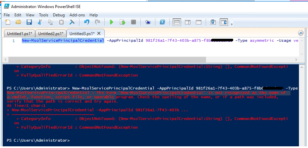Run the script with the green arrow
Viewport: 308px width, 148px height.
112,22
